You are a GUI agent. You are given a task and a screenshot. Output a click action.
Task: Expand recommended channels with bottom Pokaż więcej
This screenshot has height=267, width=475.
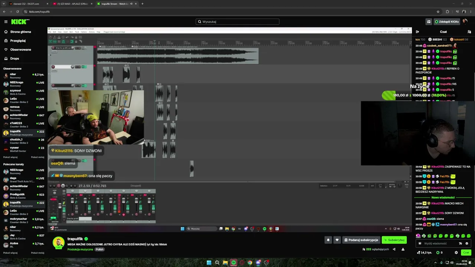10,253
